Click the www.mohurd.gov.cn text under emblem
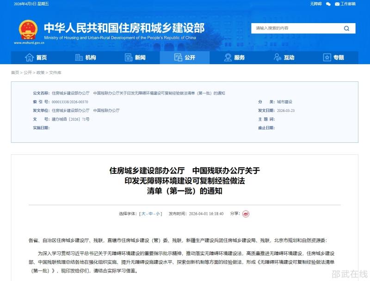The image size is (370, 281). 29,43
